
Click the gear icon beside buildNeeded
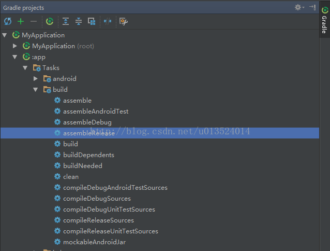[57, 165]
